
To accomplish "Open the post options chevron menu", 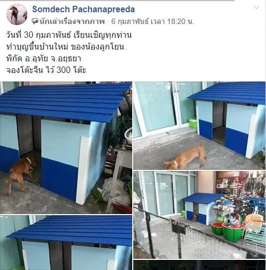I will (256, 7).
